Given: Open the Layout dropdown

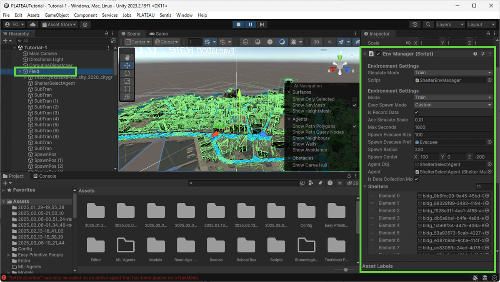Looking at the screenshot, I should point(481,25).
